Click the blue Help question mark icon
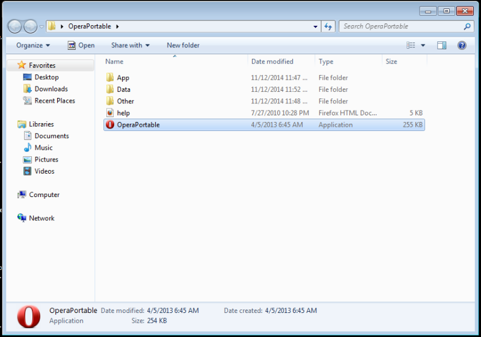Screen dimensions: 481x337 (462, 45)
